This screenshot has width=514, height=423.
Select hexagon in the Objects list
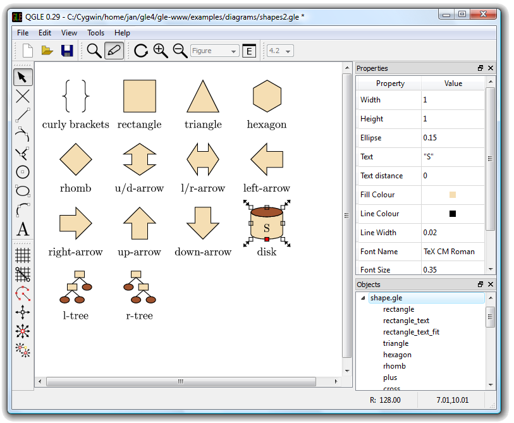click(x=397, y=355)
